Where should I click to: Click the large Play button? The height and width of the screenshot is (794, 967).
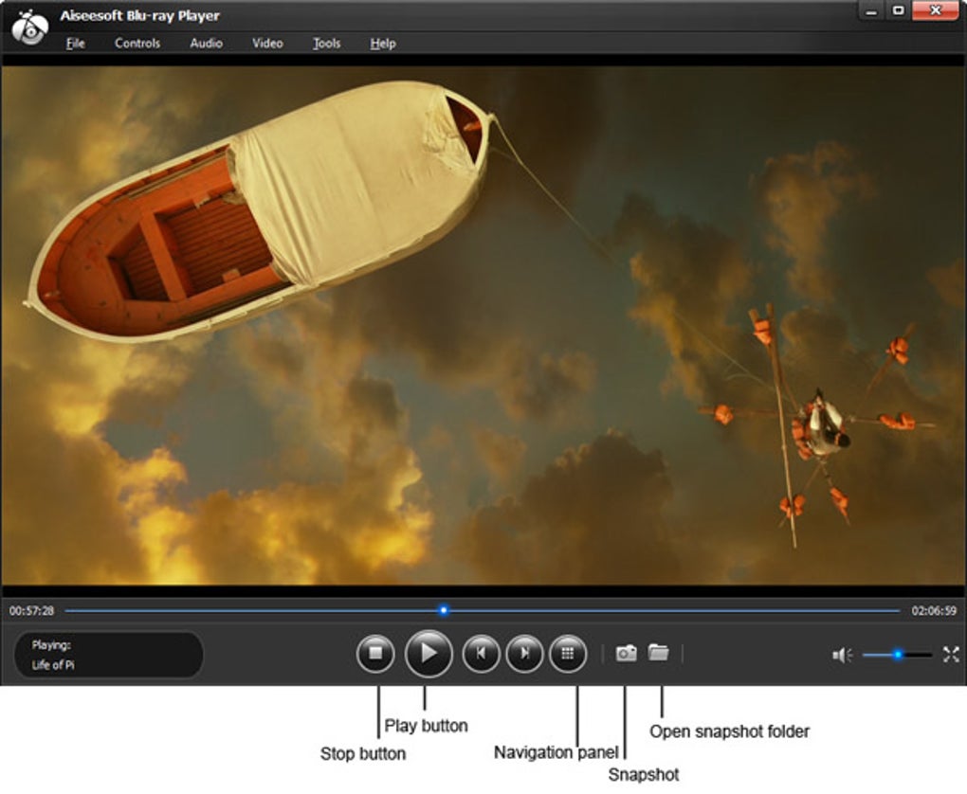(429, 653)
